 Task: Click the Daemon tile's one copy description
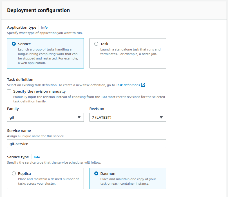pyautogui.click(x=128, y=181)
